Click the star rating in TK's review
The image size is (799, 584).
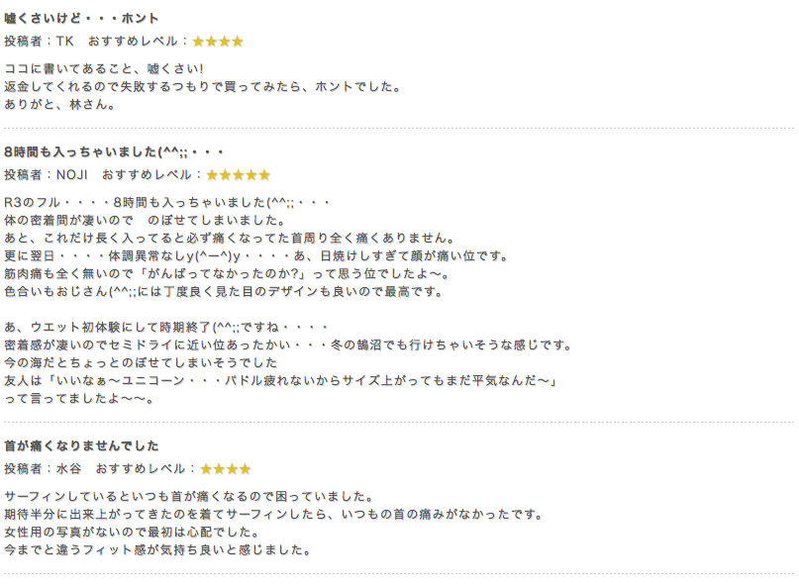(x=218, y=42)
